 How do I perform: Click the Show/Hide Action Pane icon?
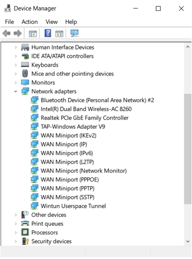[60, 34]
